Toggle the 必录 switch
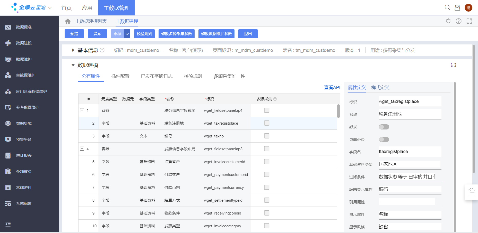 [384, 127]
